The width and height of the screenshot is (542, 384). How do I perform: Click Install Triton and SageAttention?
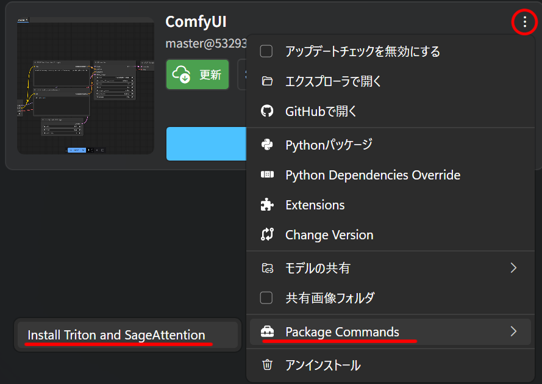116,335
